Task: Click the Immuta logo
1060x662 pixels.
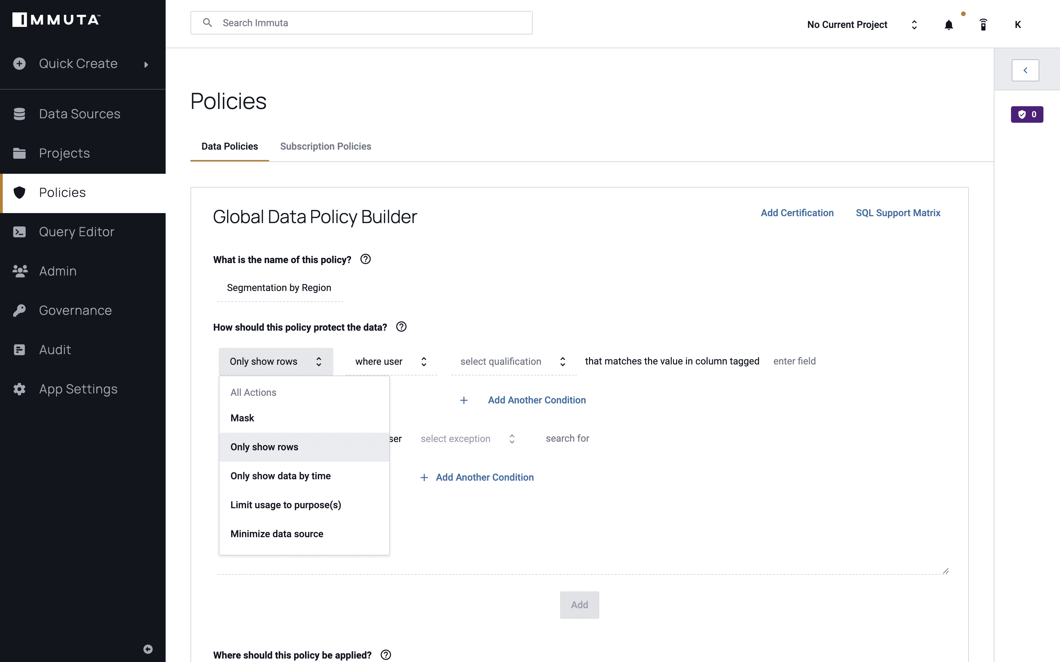Action: pyautogui.click(x=56, y=20)
